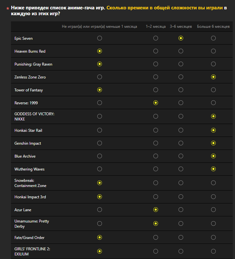Select '3–6 месяцев' for Fate/Grand Order
The width and height of the screenshot is (235, 259).
tap(181, 237)
